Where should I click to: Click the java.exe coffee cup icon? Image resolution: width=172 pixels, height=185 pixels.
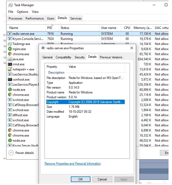[x=10, y=59]
